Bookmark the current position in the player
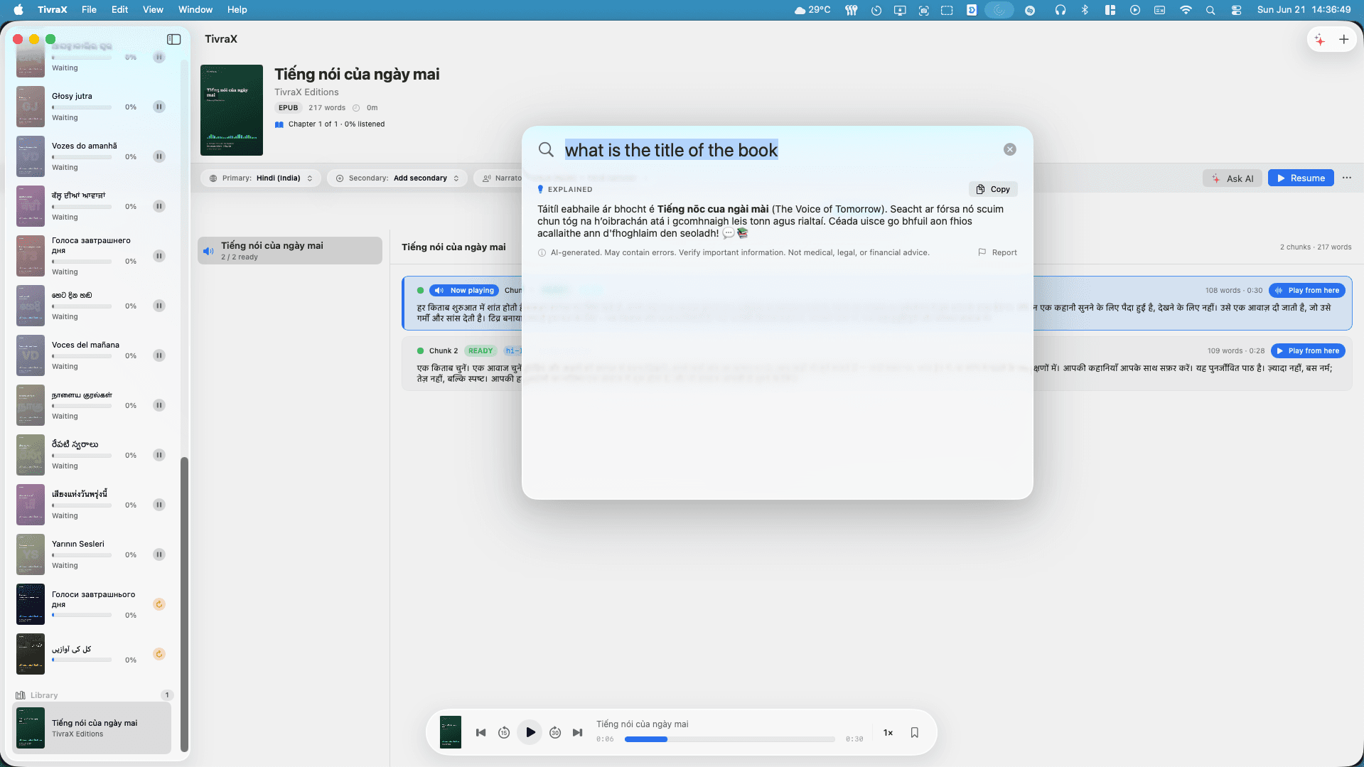The width and height of the screenshot is (1364, 767). [915, 732]
